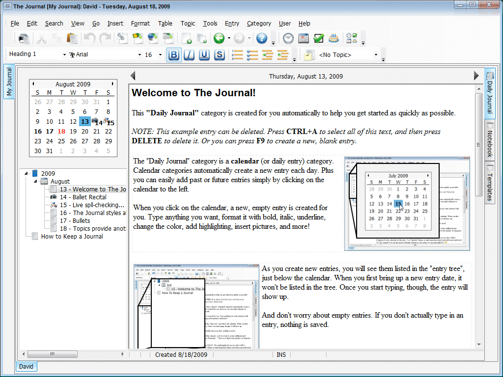Toggle Underline formatting
The width and height of the screenshot is (503, 377).
point(204,55)
